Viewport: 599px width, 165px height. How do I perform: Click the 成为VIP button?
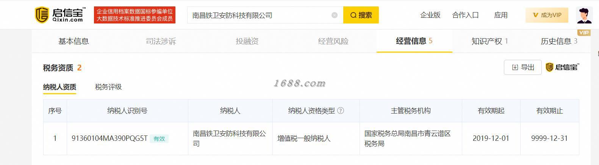click(x=547, y=15)
